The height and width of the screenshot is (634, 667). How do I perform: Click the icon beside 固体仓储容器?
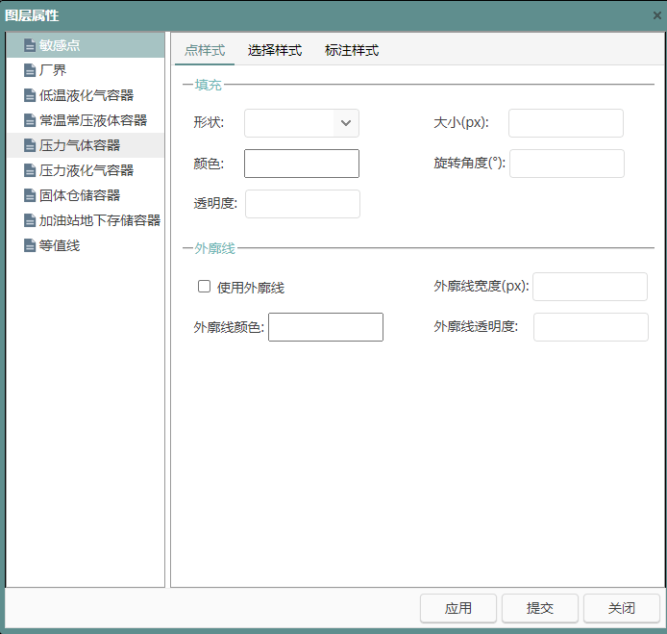30,195
